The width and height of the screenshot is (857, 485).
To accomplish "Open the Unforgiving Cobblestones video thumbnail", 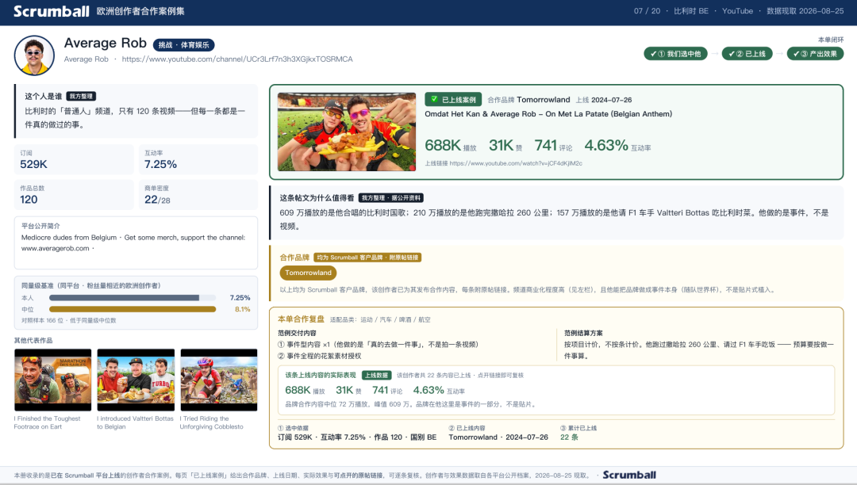I will 219,380.
